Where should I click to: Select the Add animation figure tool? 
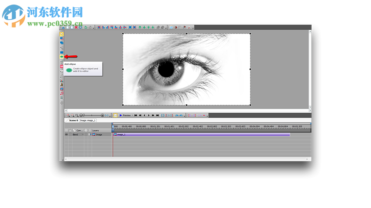[62, 85]
